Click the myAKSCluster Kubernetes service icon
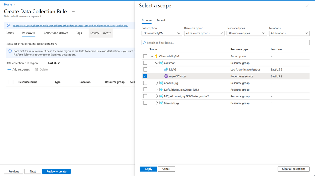The height and width of the screenshot is (176, 315). pyautogui.click(x=166, y=76)
